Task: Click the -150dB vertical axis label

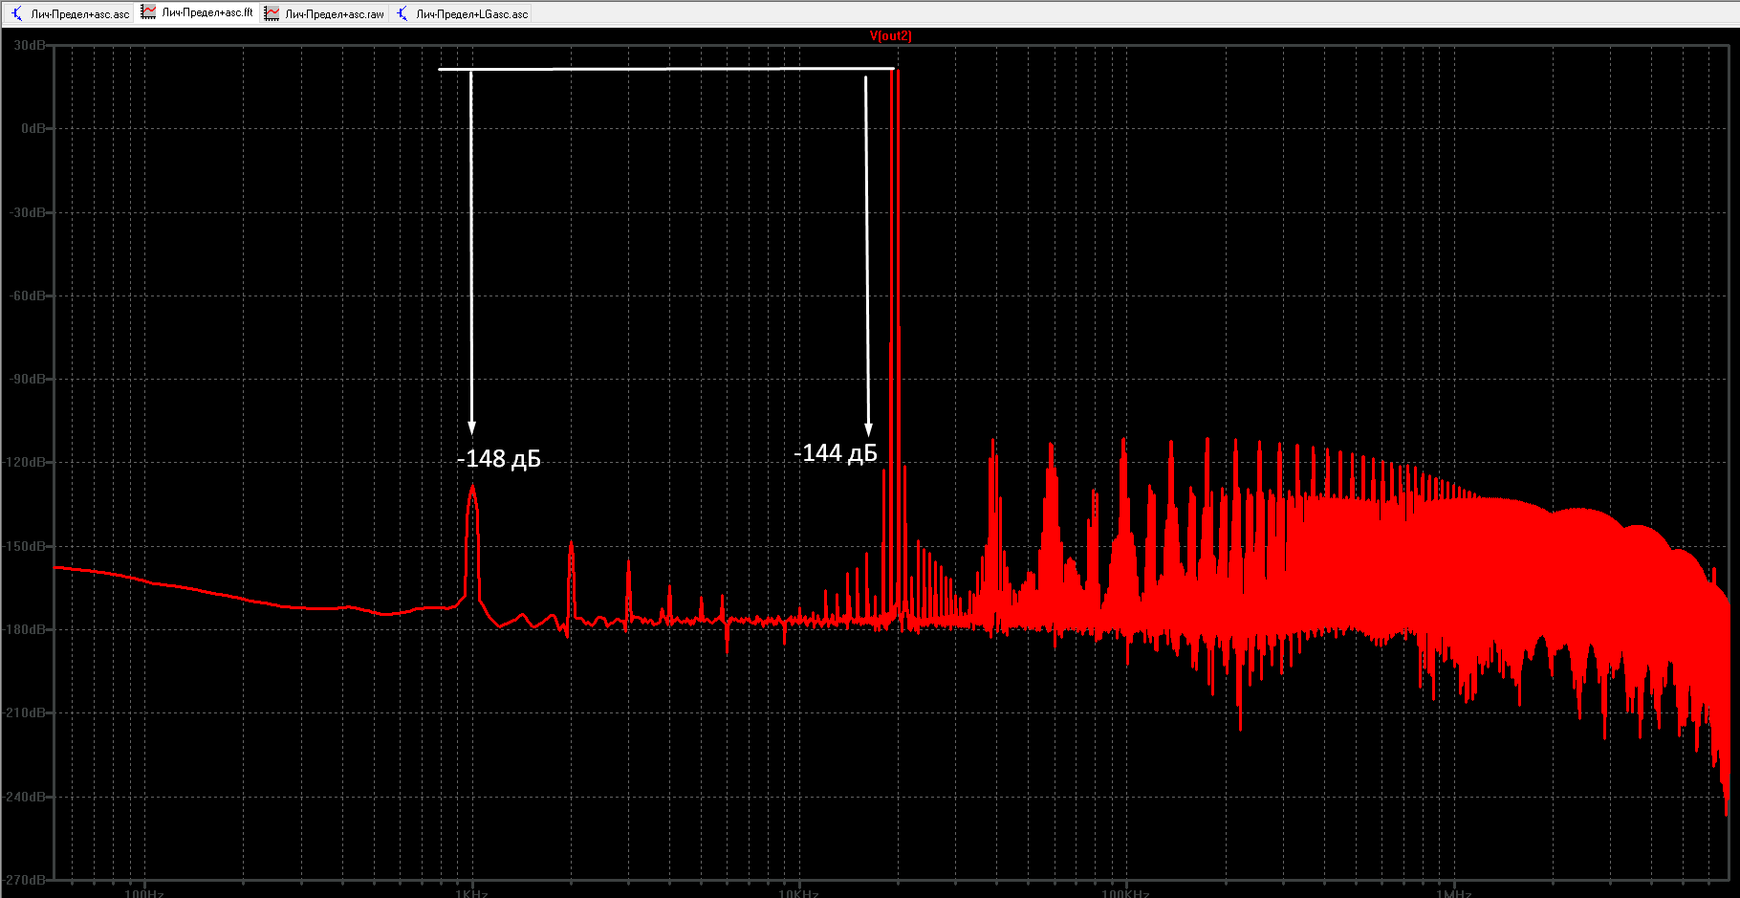Action: [25, 546]
